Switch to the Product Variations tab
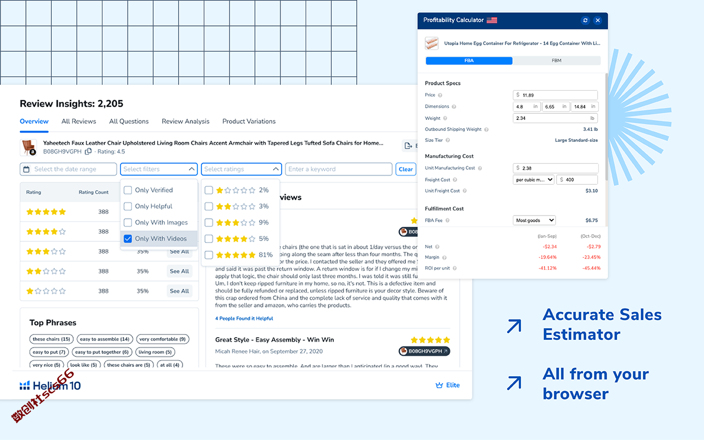This screenshot has width=704, height=440. pos(249,122)
